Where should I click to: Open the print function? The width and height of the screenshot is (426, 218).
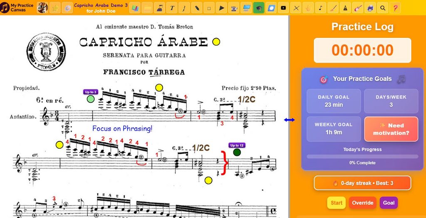tap(370, 7)
